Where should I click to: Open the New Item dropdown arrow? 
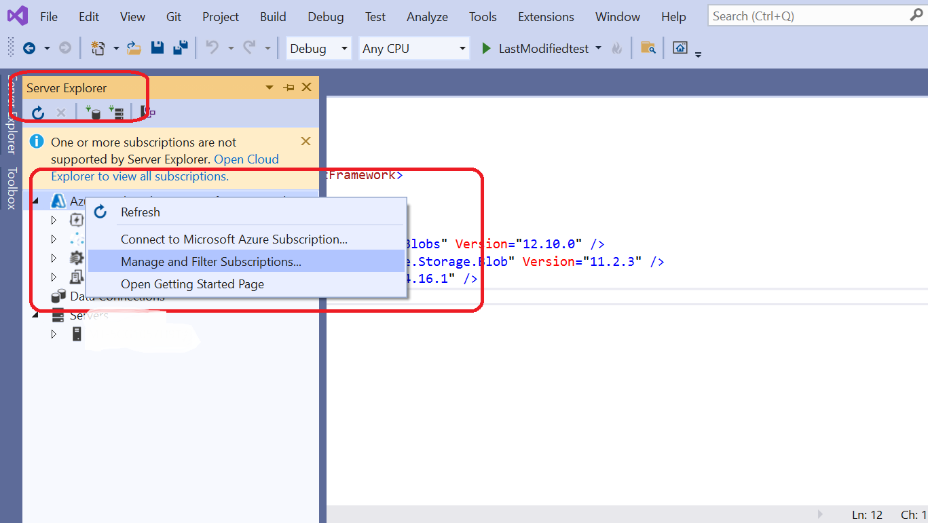pos(116,48)
